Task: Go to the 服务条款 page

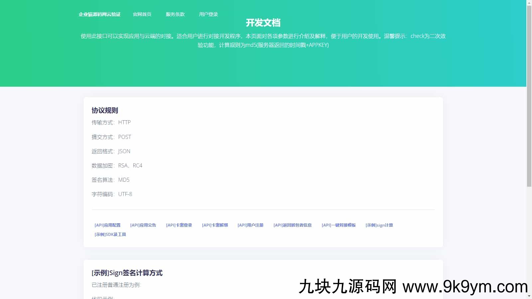Action: point(175,14)
